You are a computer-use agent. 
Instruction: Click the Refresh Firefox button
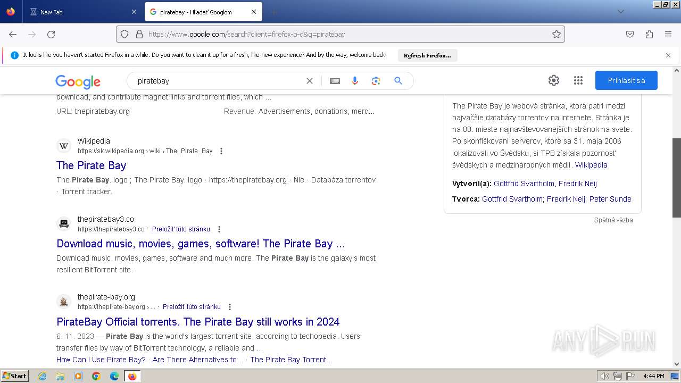[x=427, y=55]
